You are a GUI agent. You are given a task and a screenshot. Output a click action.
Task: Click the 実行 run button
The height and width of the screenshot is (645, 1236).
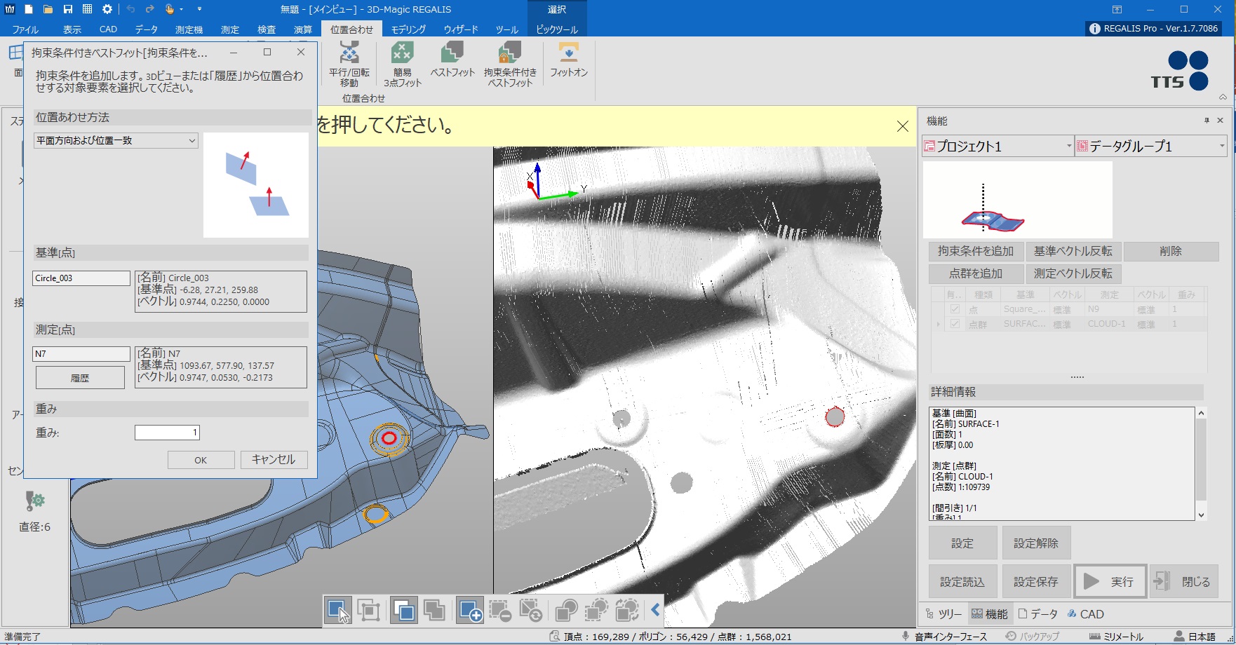[1110, 581]
